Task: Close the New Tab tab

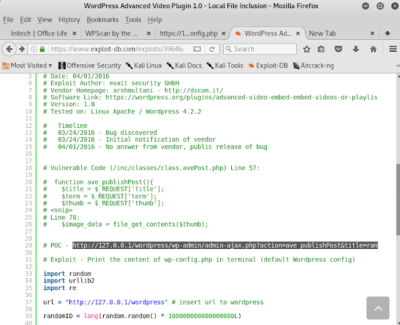Action: pyautogui.click(x=372, y=33)
